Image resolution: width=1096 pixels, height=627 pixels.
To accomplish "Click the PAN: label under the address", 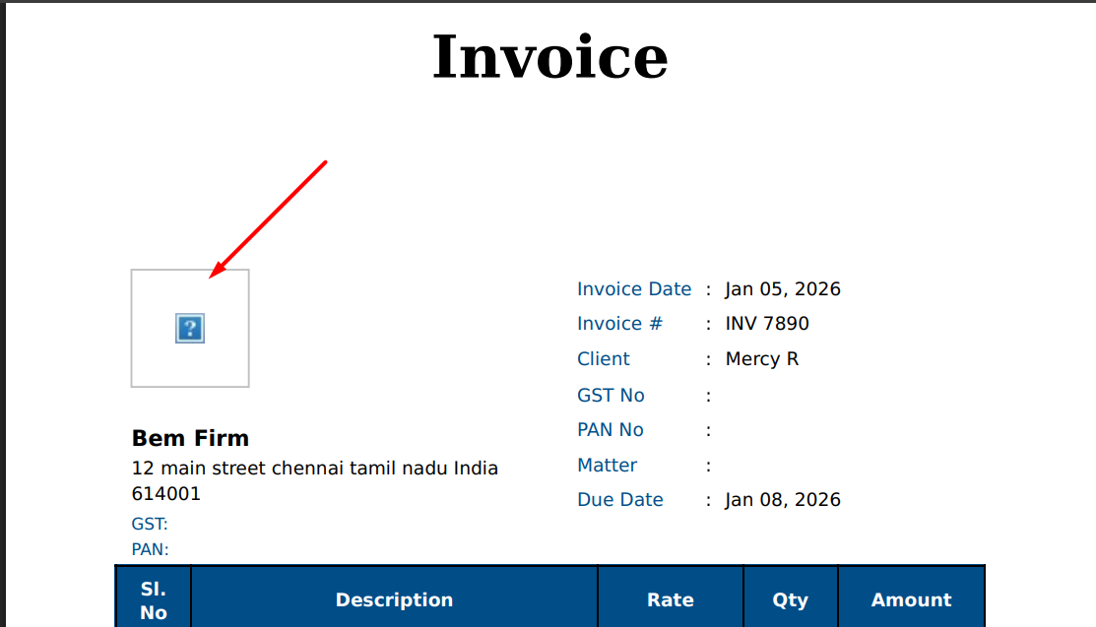I will [150, 549].
